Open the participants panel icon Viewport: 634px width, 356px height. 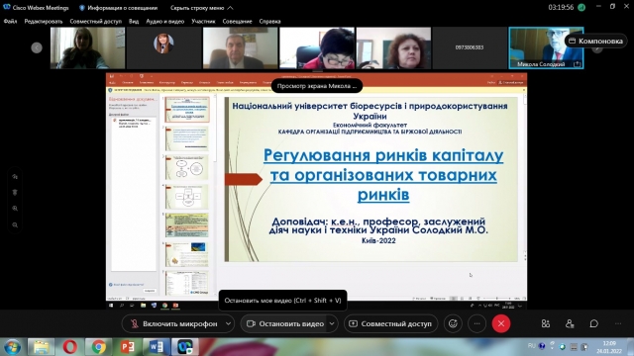pos(570,323)
